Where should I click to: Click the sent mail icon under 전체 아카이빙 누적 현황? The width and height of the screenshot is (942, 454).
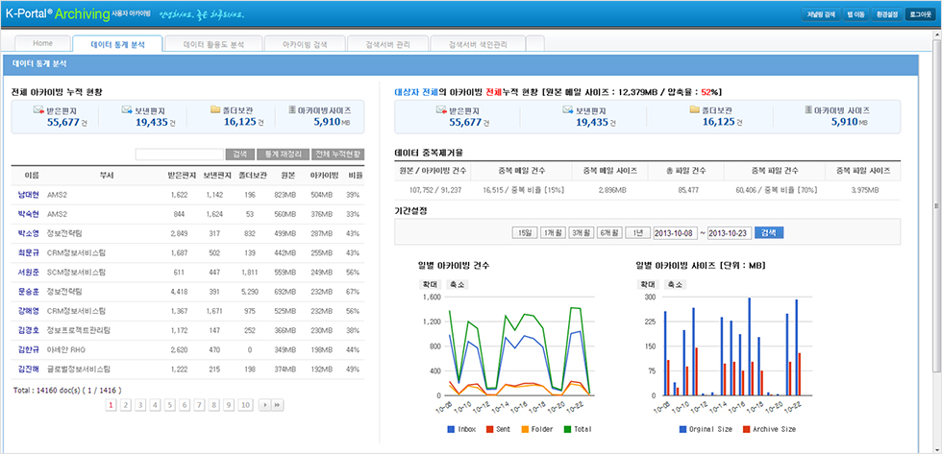[127, 110]
